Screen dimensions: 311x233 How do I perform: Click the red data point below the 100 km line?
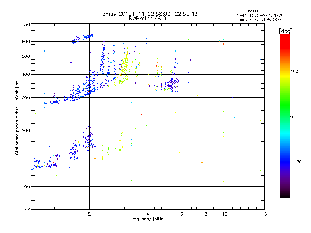coord(190,196)
